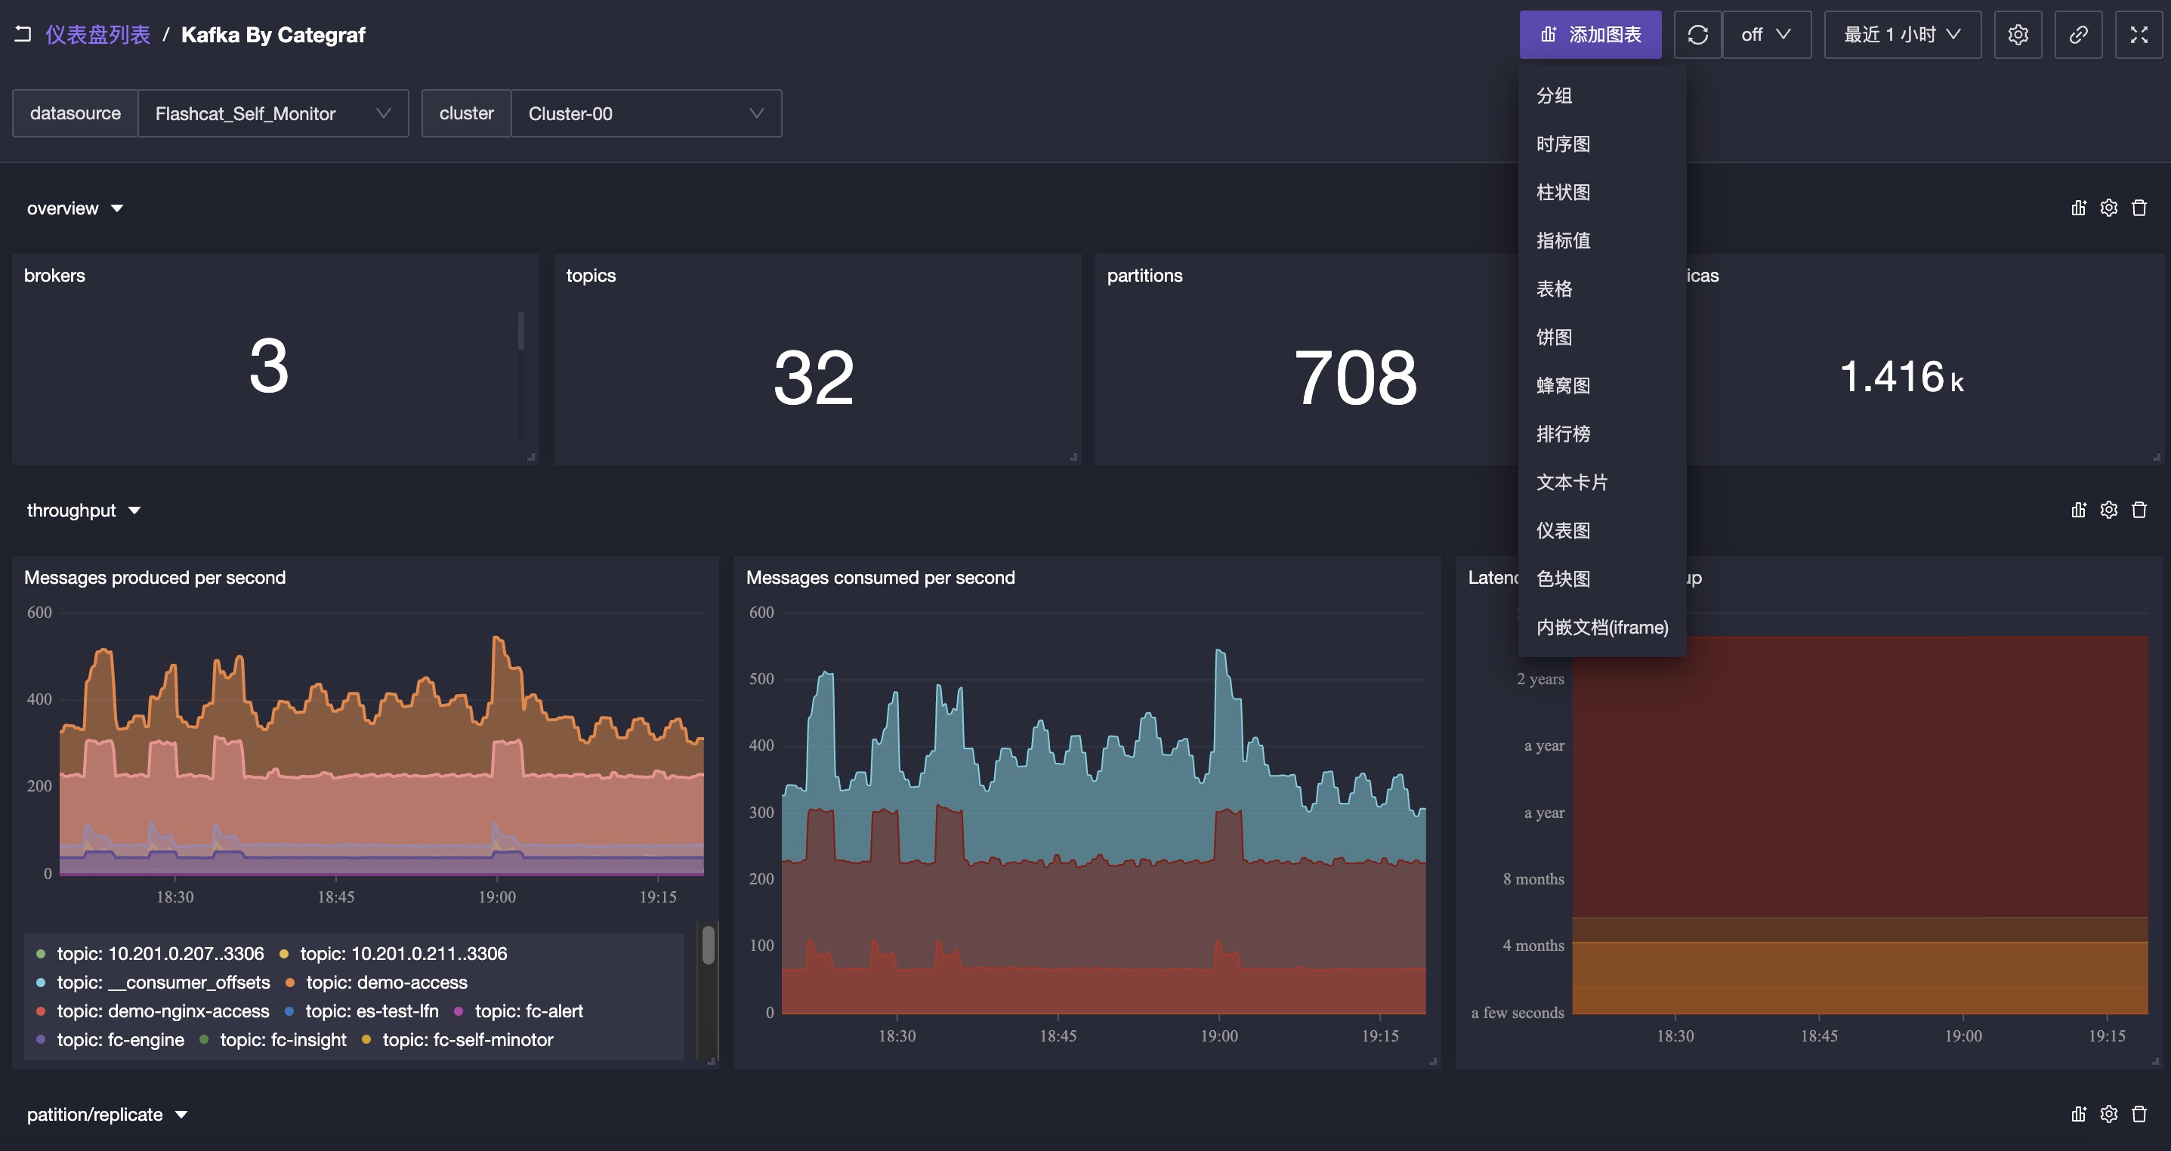Click the share link icon
The width and height of the screenshot is (2171, 1151).
click(x=2078, y=35)
